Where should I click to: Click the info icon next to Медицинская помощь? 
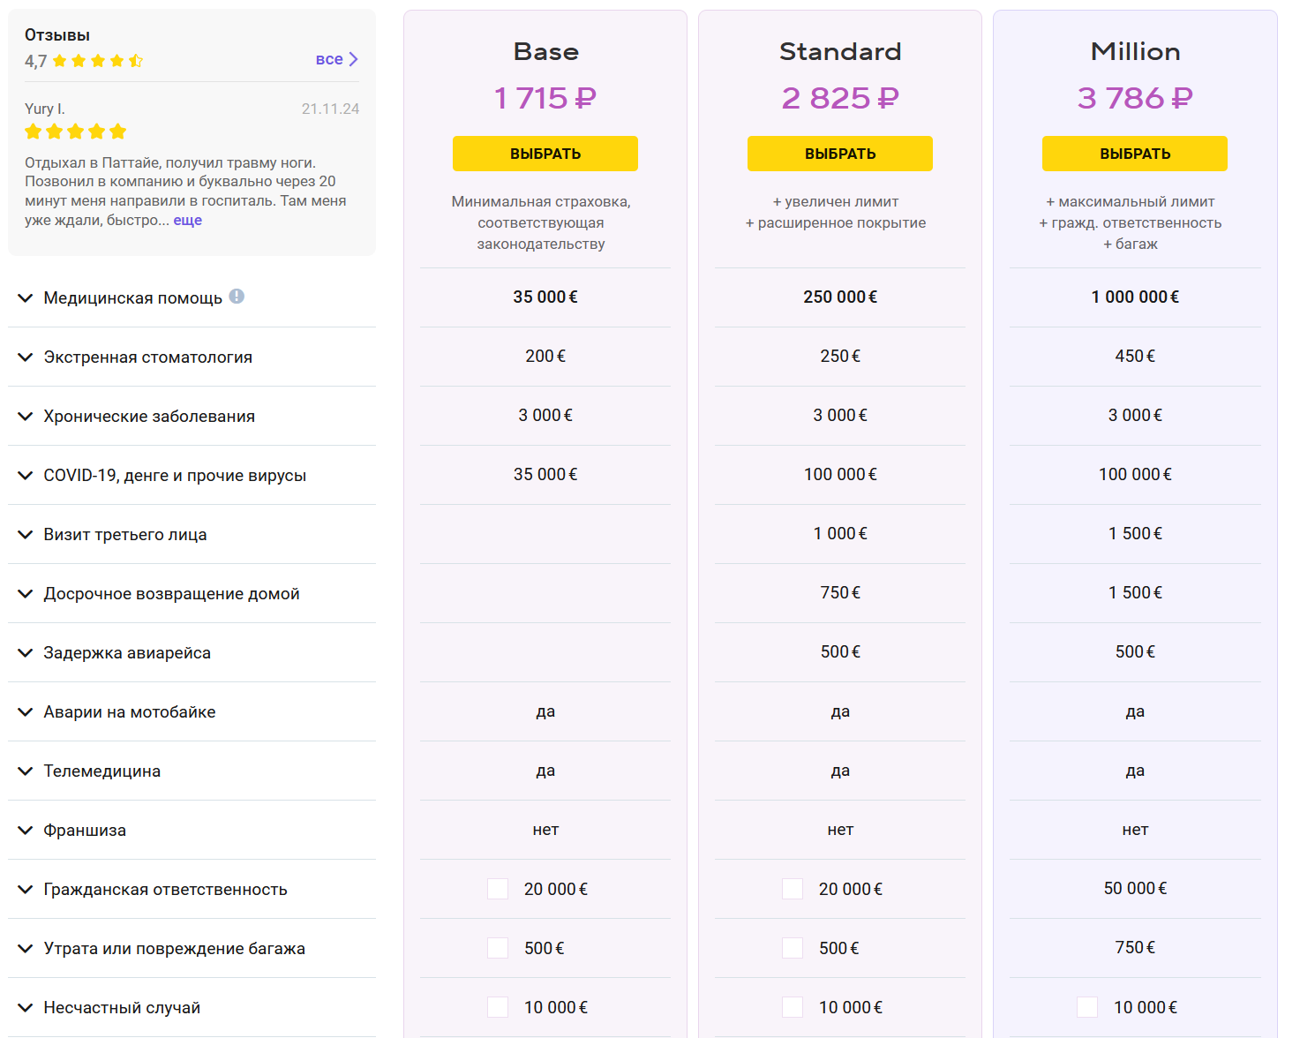coord(237,297)
